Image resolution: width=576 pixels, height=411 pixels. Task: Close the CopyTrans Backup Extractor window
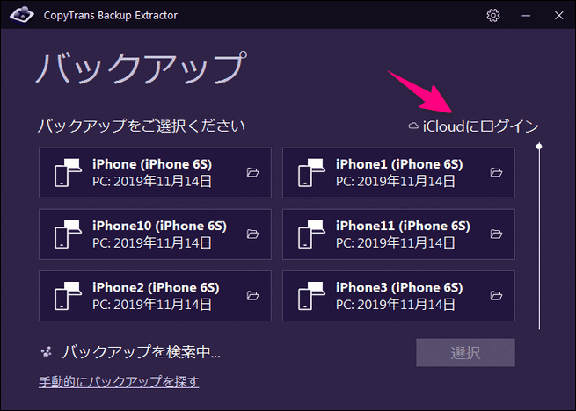coord(558,16)
